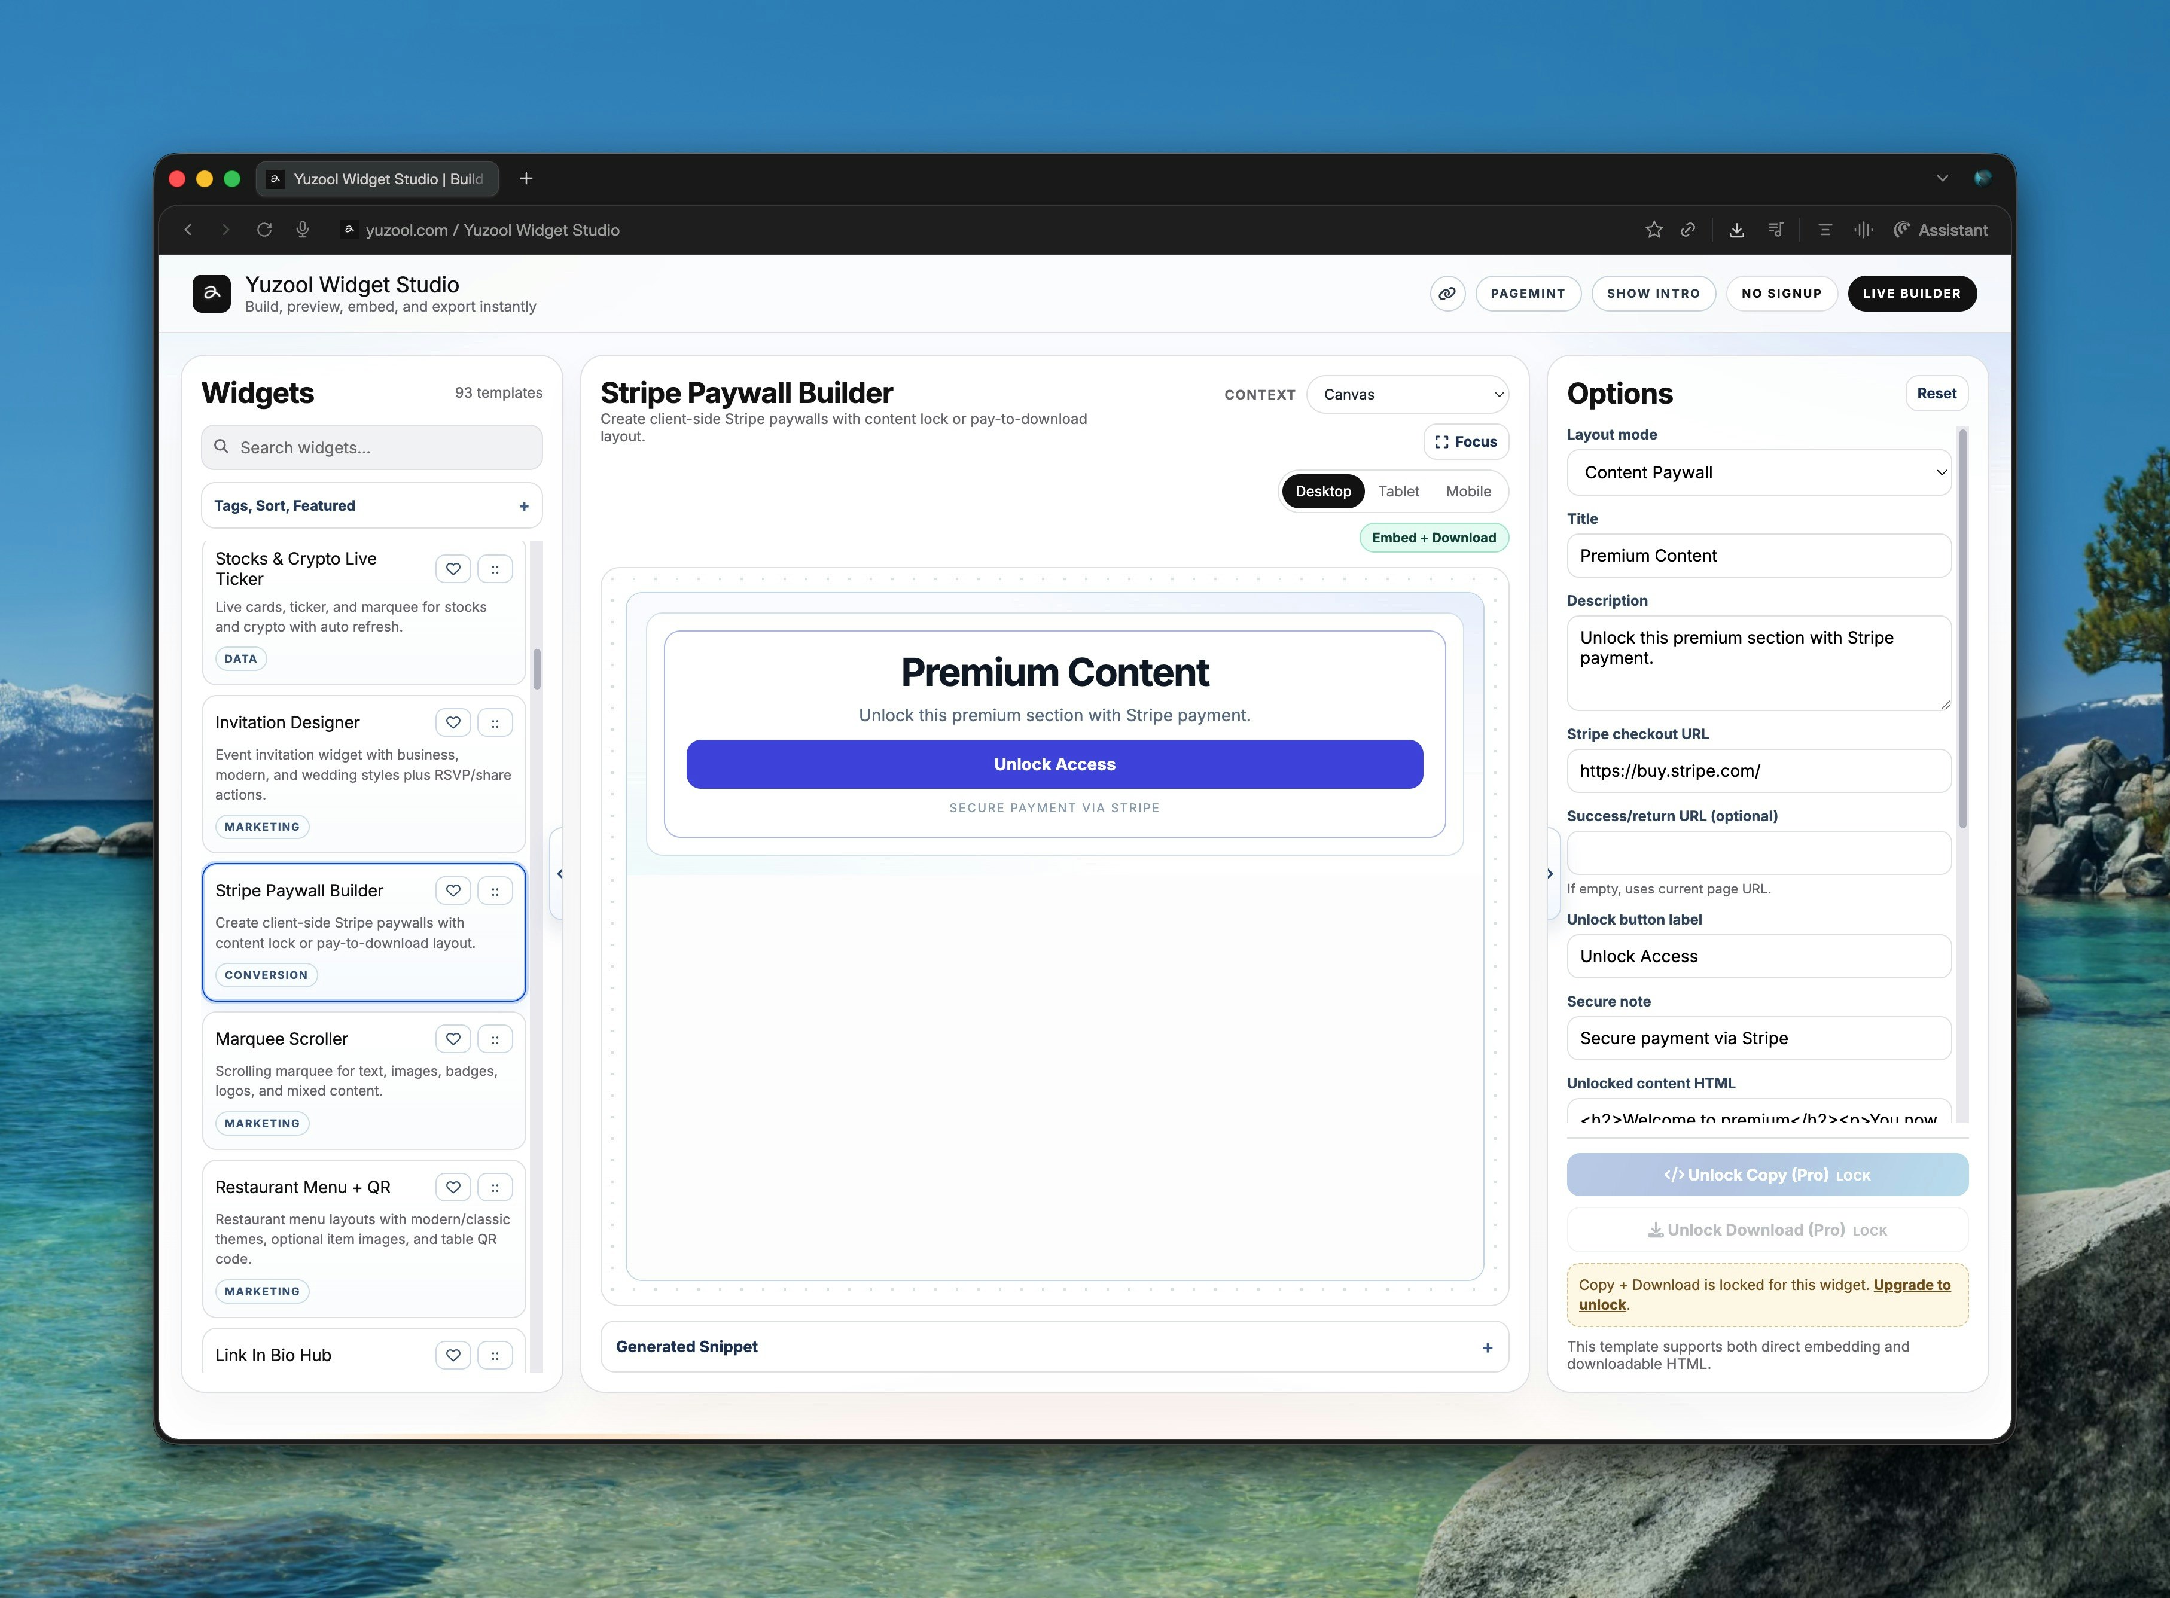Bookmark page with browser star icon
The width and height of the screenshot is (2170, 1598).
[1653, 230]
